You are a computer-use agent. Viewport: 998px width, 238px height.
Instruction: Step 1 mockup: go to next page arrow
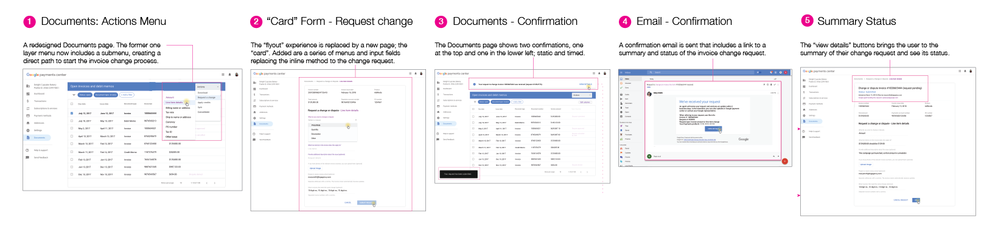[x=214, y=183]
